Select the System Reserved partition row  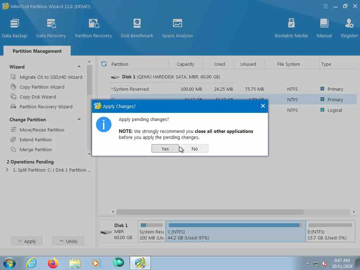click(233, 89)
